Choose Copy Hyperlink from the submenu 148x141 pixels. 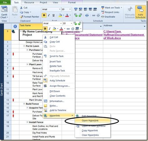point(90,131)
